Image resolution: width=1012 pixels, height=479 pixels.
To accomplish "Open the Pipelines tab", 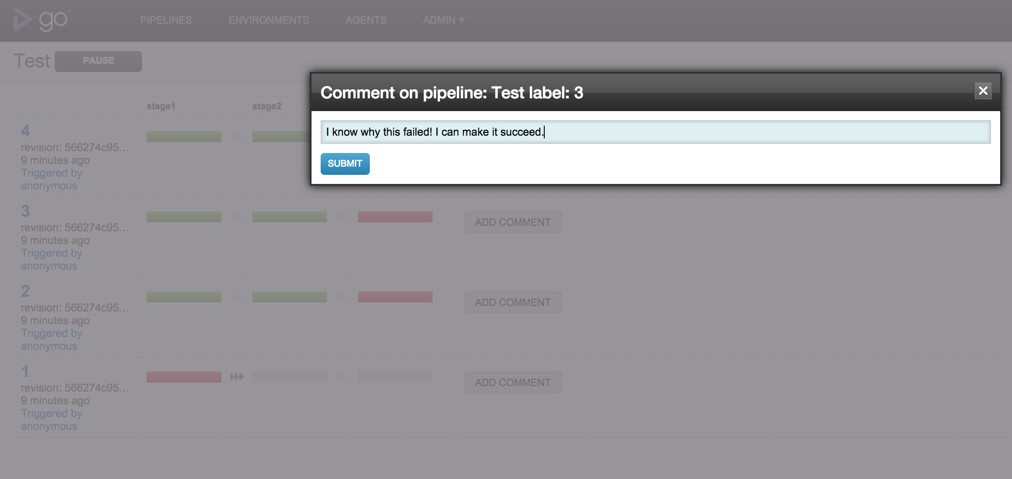I will point(166,20).
